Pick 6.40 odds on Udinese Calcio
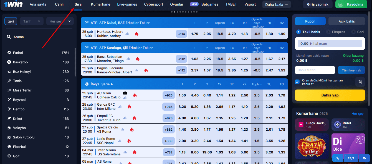This screenshot has width=372, height=164. [x=207, y=95]
